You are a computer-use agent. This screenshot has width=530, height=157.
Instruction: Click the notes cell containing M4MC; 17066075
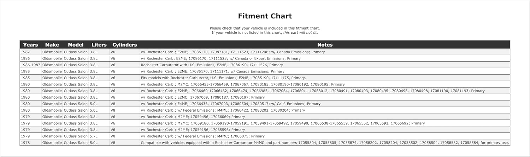coord(202,136)
